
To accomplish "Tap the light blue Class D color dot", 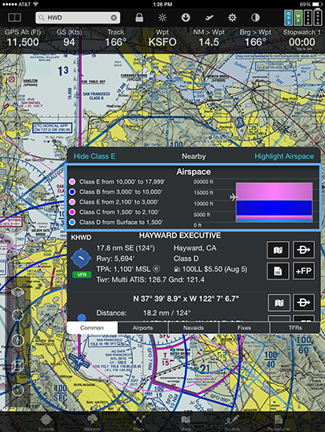I will point(72,222).
